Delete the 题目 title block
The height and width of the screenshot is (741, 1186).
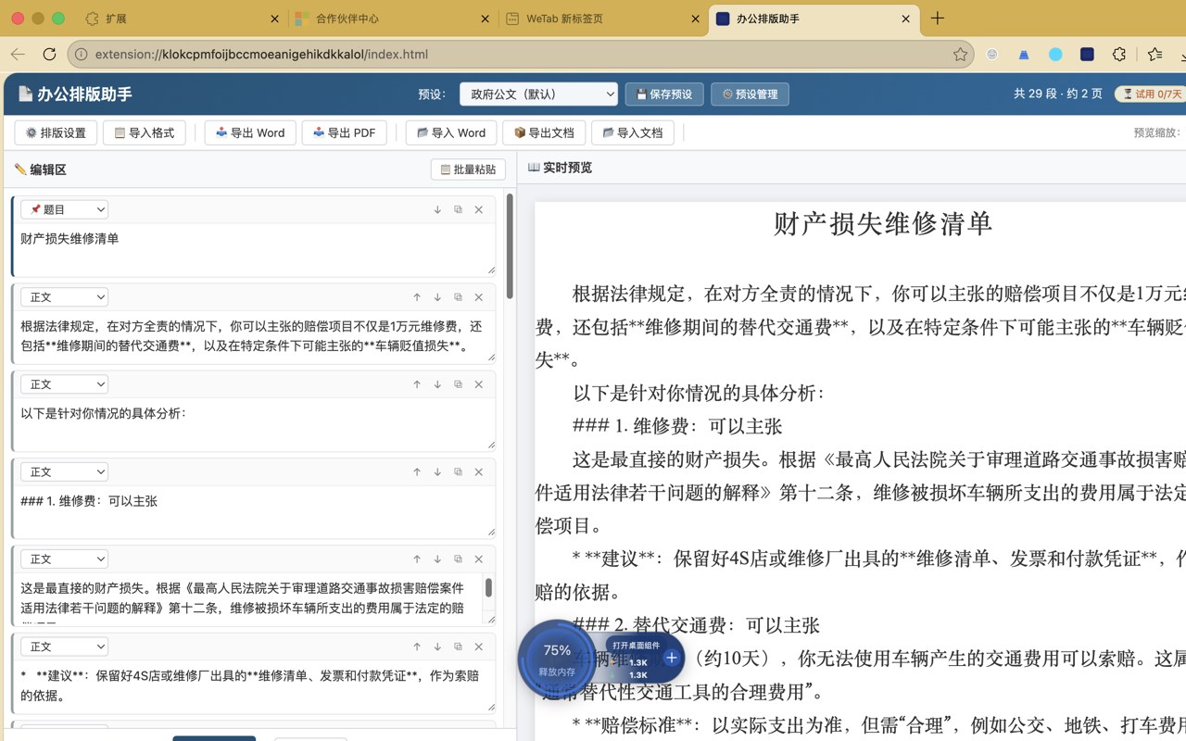click(x=479, y=209)
